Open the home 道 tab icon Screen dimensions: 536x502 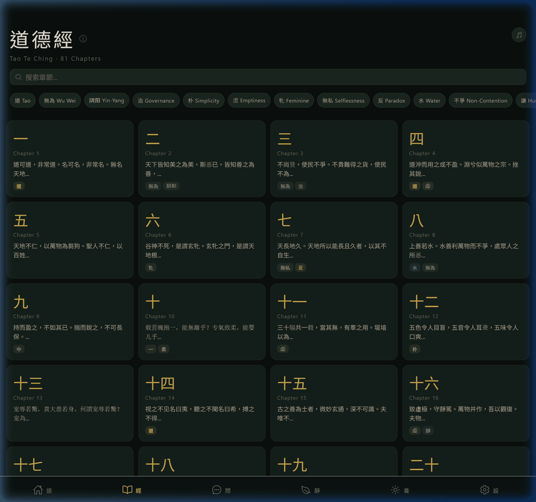click(x=38, y=490)
